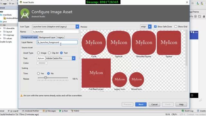Click the Android Studio logo in the header

point(25,13)
